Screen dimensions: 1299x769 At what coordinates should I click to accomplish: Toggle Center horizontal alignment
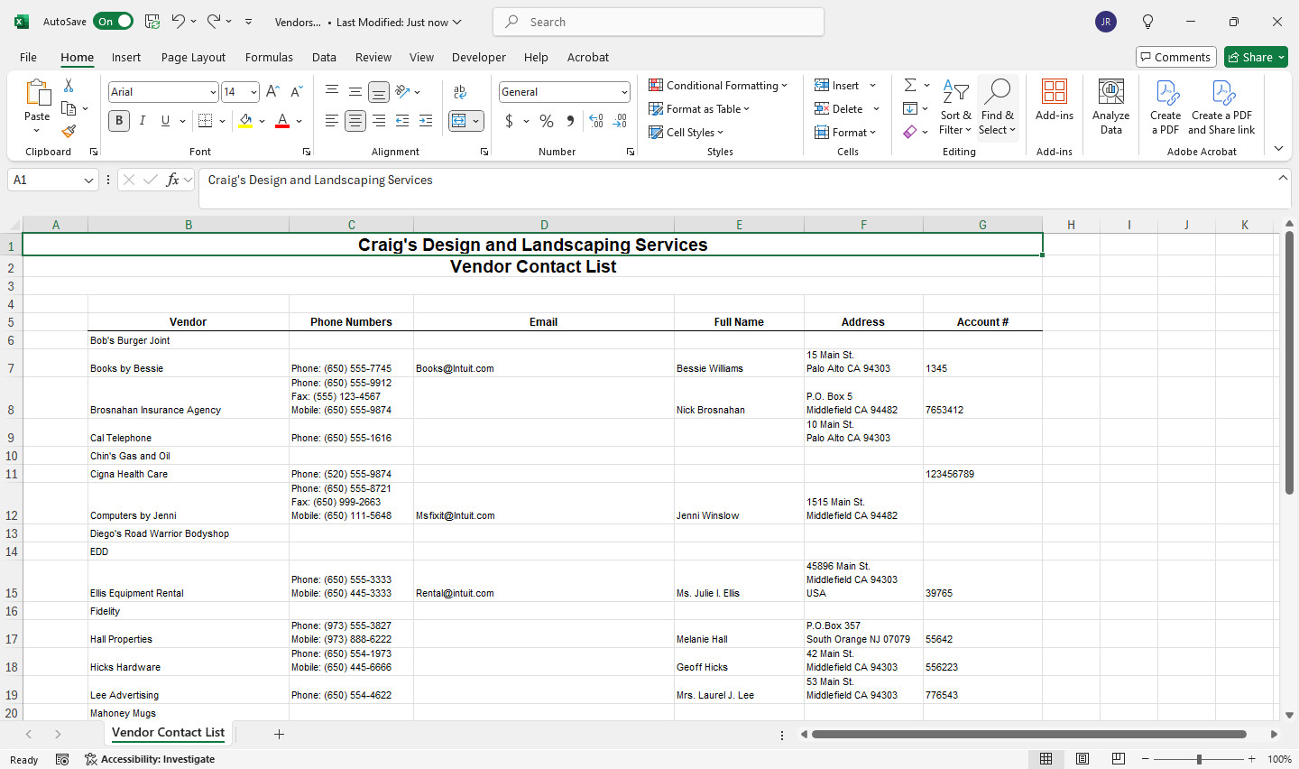355,121
